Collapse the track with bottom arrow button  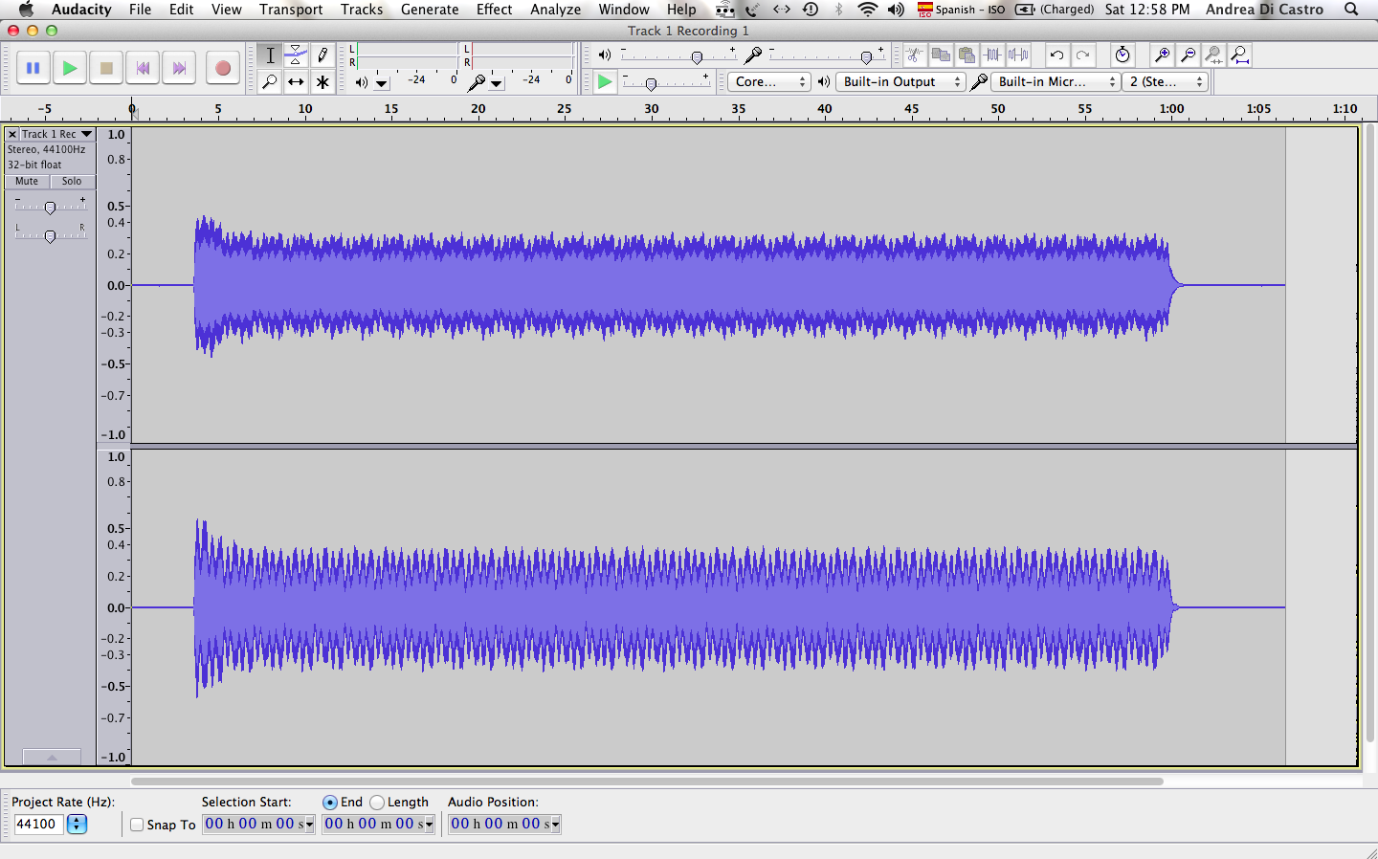point(52,757)
